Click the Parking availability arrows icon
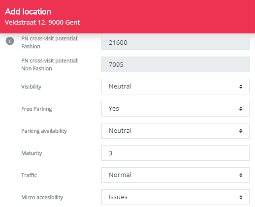 [241, 131]
